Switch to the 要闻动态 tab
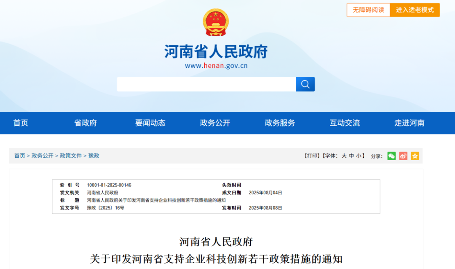This screenshot has width=455, height=269. 150,123
